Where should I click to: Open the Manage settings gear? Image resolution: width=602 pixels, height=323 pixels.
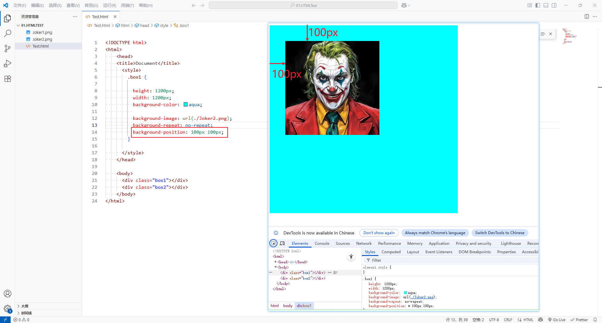[x=8, y=309]
